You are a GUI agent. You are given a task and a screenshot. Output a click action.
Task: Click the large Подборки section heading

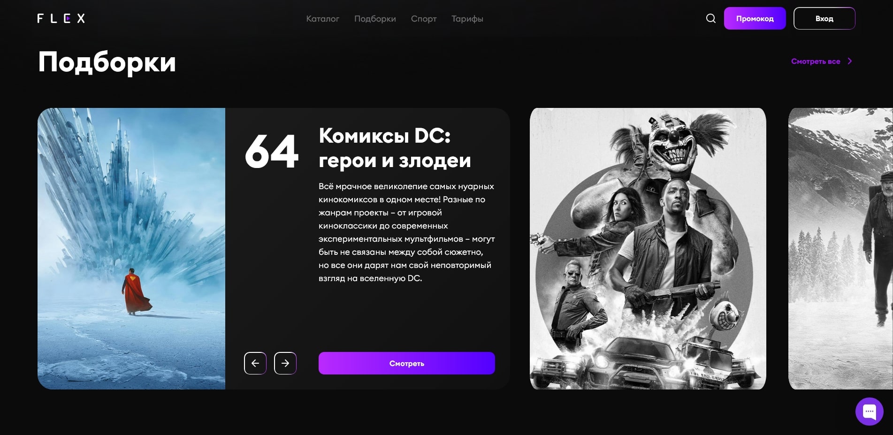pyautogui.click(x=107, y=62)
